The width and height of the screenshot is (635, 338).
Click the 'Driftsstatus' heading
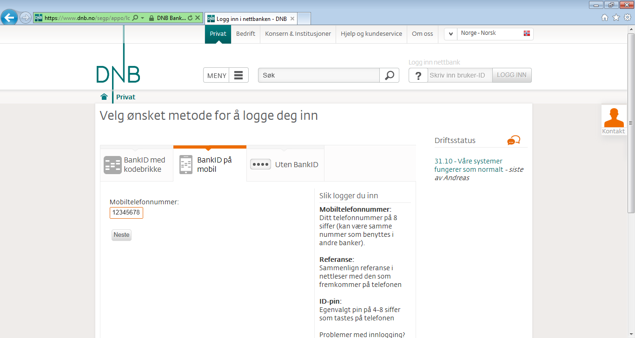click(455, 141)
